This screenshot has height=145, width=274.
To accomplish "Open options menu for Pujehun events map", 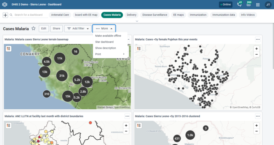I will click(258, 39).
